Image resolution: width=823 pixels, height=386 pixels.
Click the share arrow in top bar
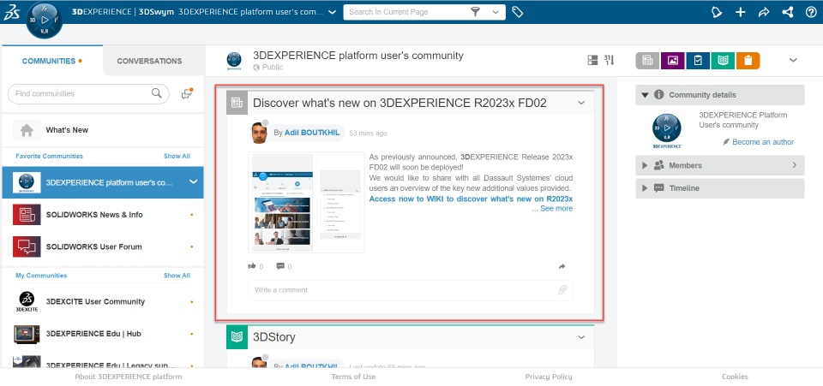pos(764,12)
